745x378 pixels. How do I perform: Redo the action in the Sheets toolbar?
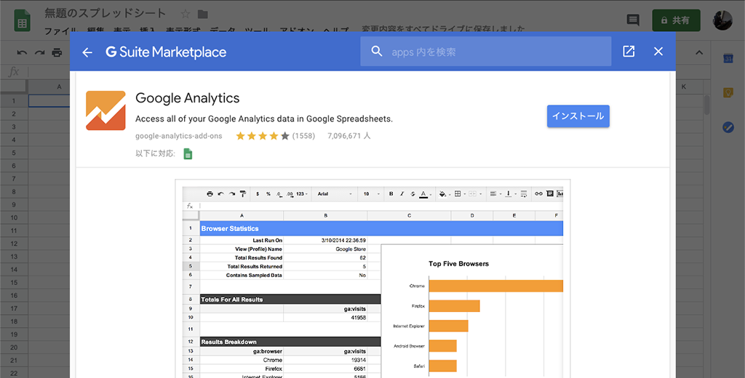[x=39, y=53]
